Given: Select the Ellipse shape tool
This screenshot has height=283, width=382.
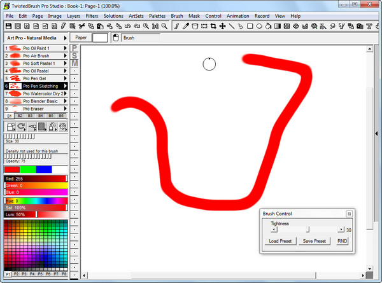Looking at the screenshot, I should [x=260, y=26].
